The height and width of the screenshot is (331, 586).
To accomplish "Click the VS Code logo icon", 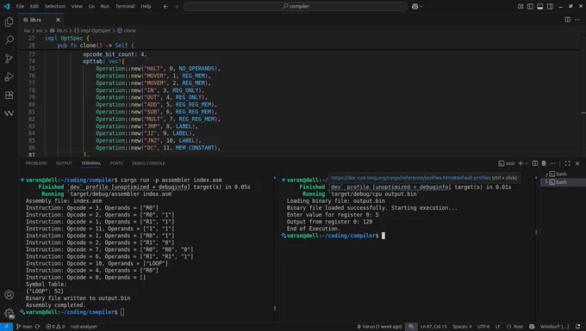I will tap(6, 6).
